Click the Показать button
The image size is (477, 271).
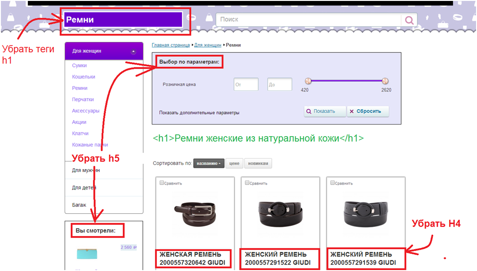(325, 112)
